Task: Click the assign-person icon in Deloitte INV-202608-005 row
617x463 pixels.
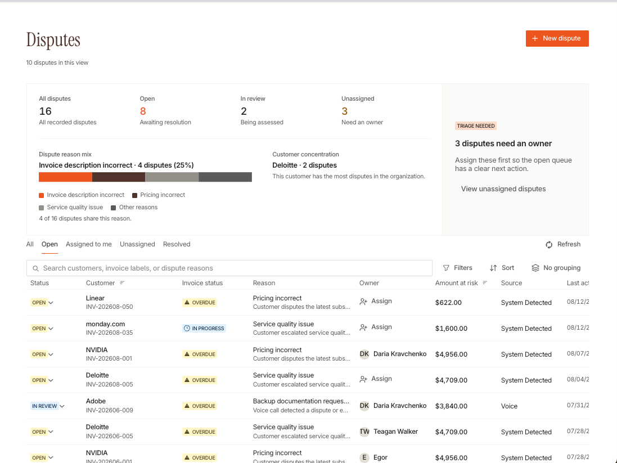Action: click(363, 379)
